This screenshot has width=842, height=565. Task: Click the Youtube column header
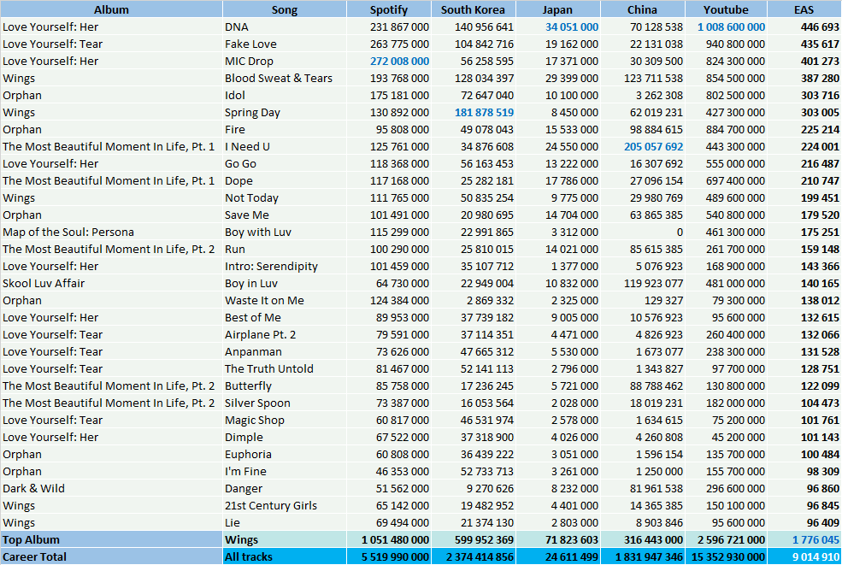[726, 9]
